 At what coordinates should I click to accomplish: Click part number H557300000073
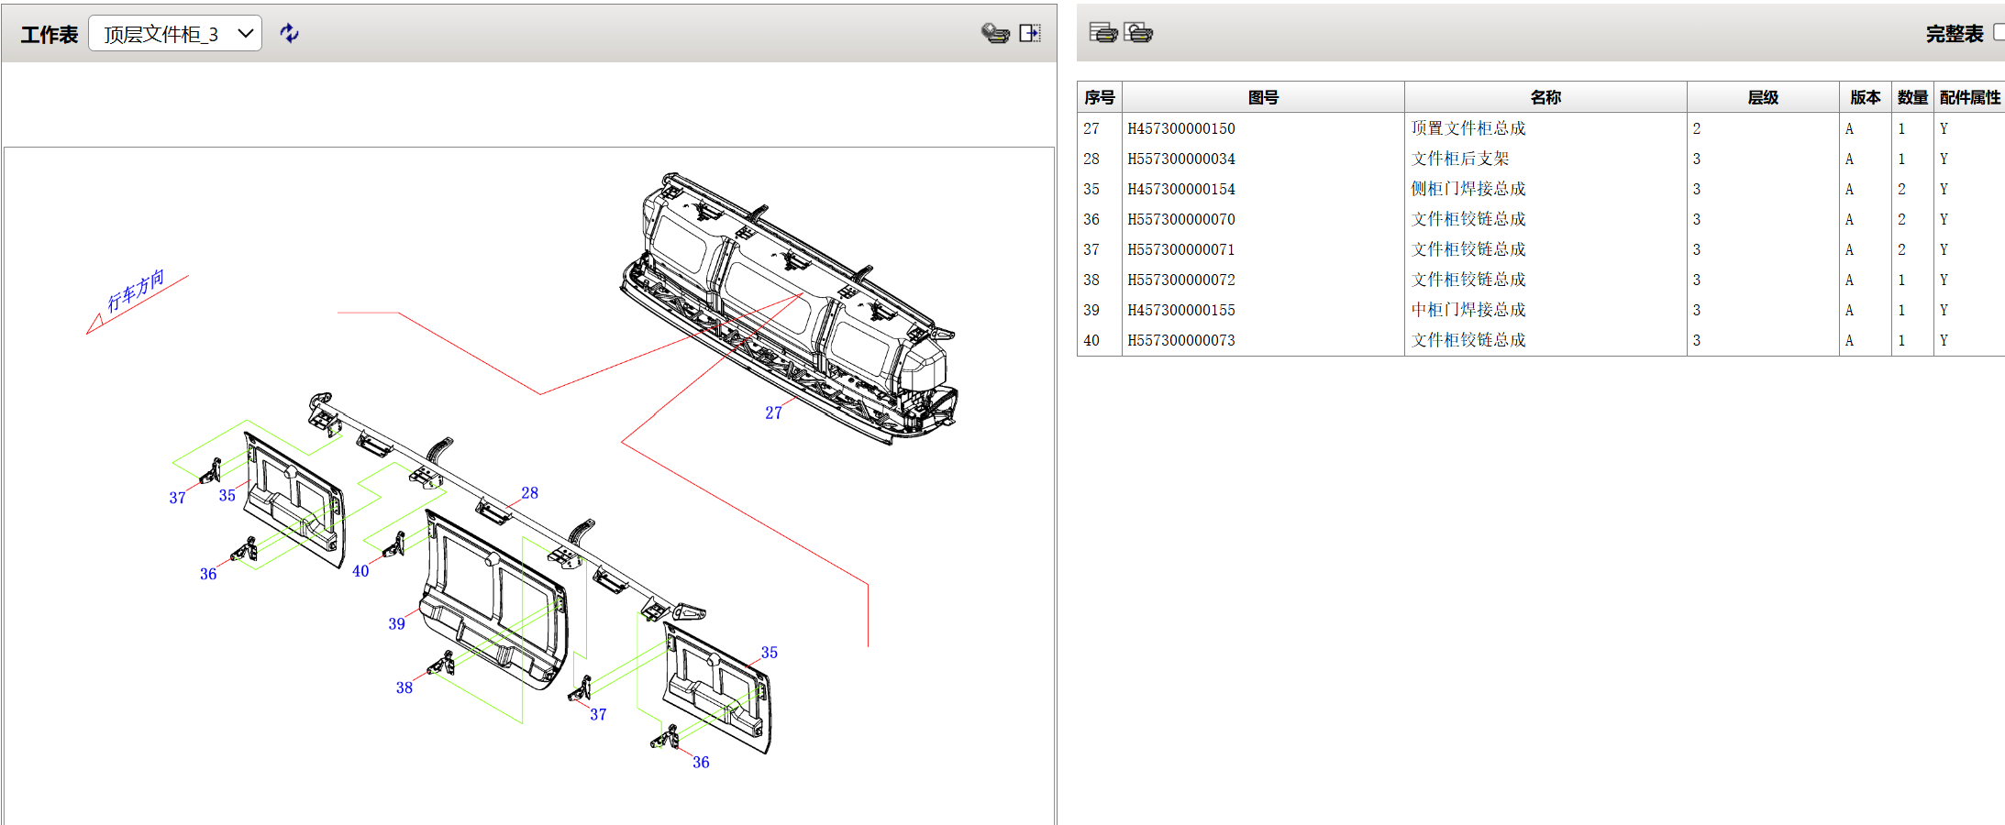(x=1181, y=340)
